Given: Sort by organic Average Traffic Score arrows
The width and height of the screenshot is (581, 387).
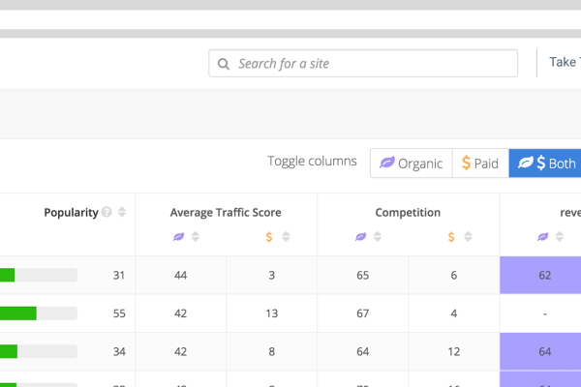Looking at the screenshot, I should click(x=195, y=237).
